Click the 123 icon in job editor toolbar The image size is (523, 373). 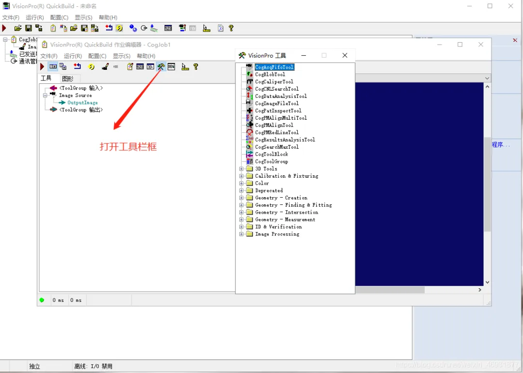click(x=140, y=67)
